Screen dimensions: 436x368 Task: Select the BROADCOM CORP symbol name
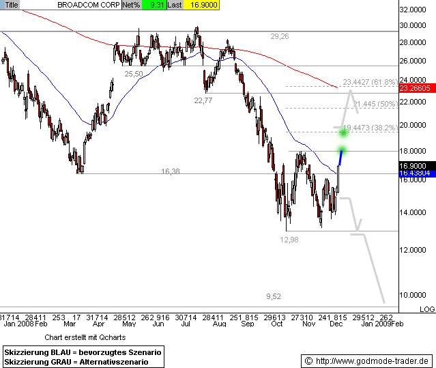pyautogui.click(x=87, y=4)
